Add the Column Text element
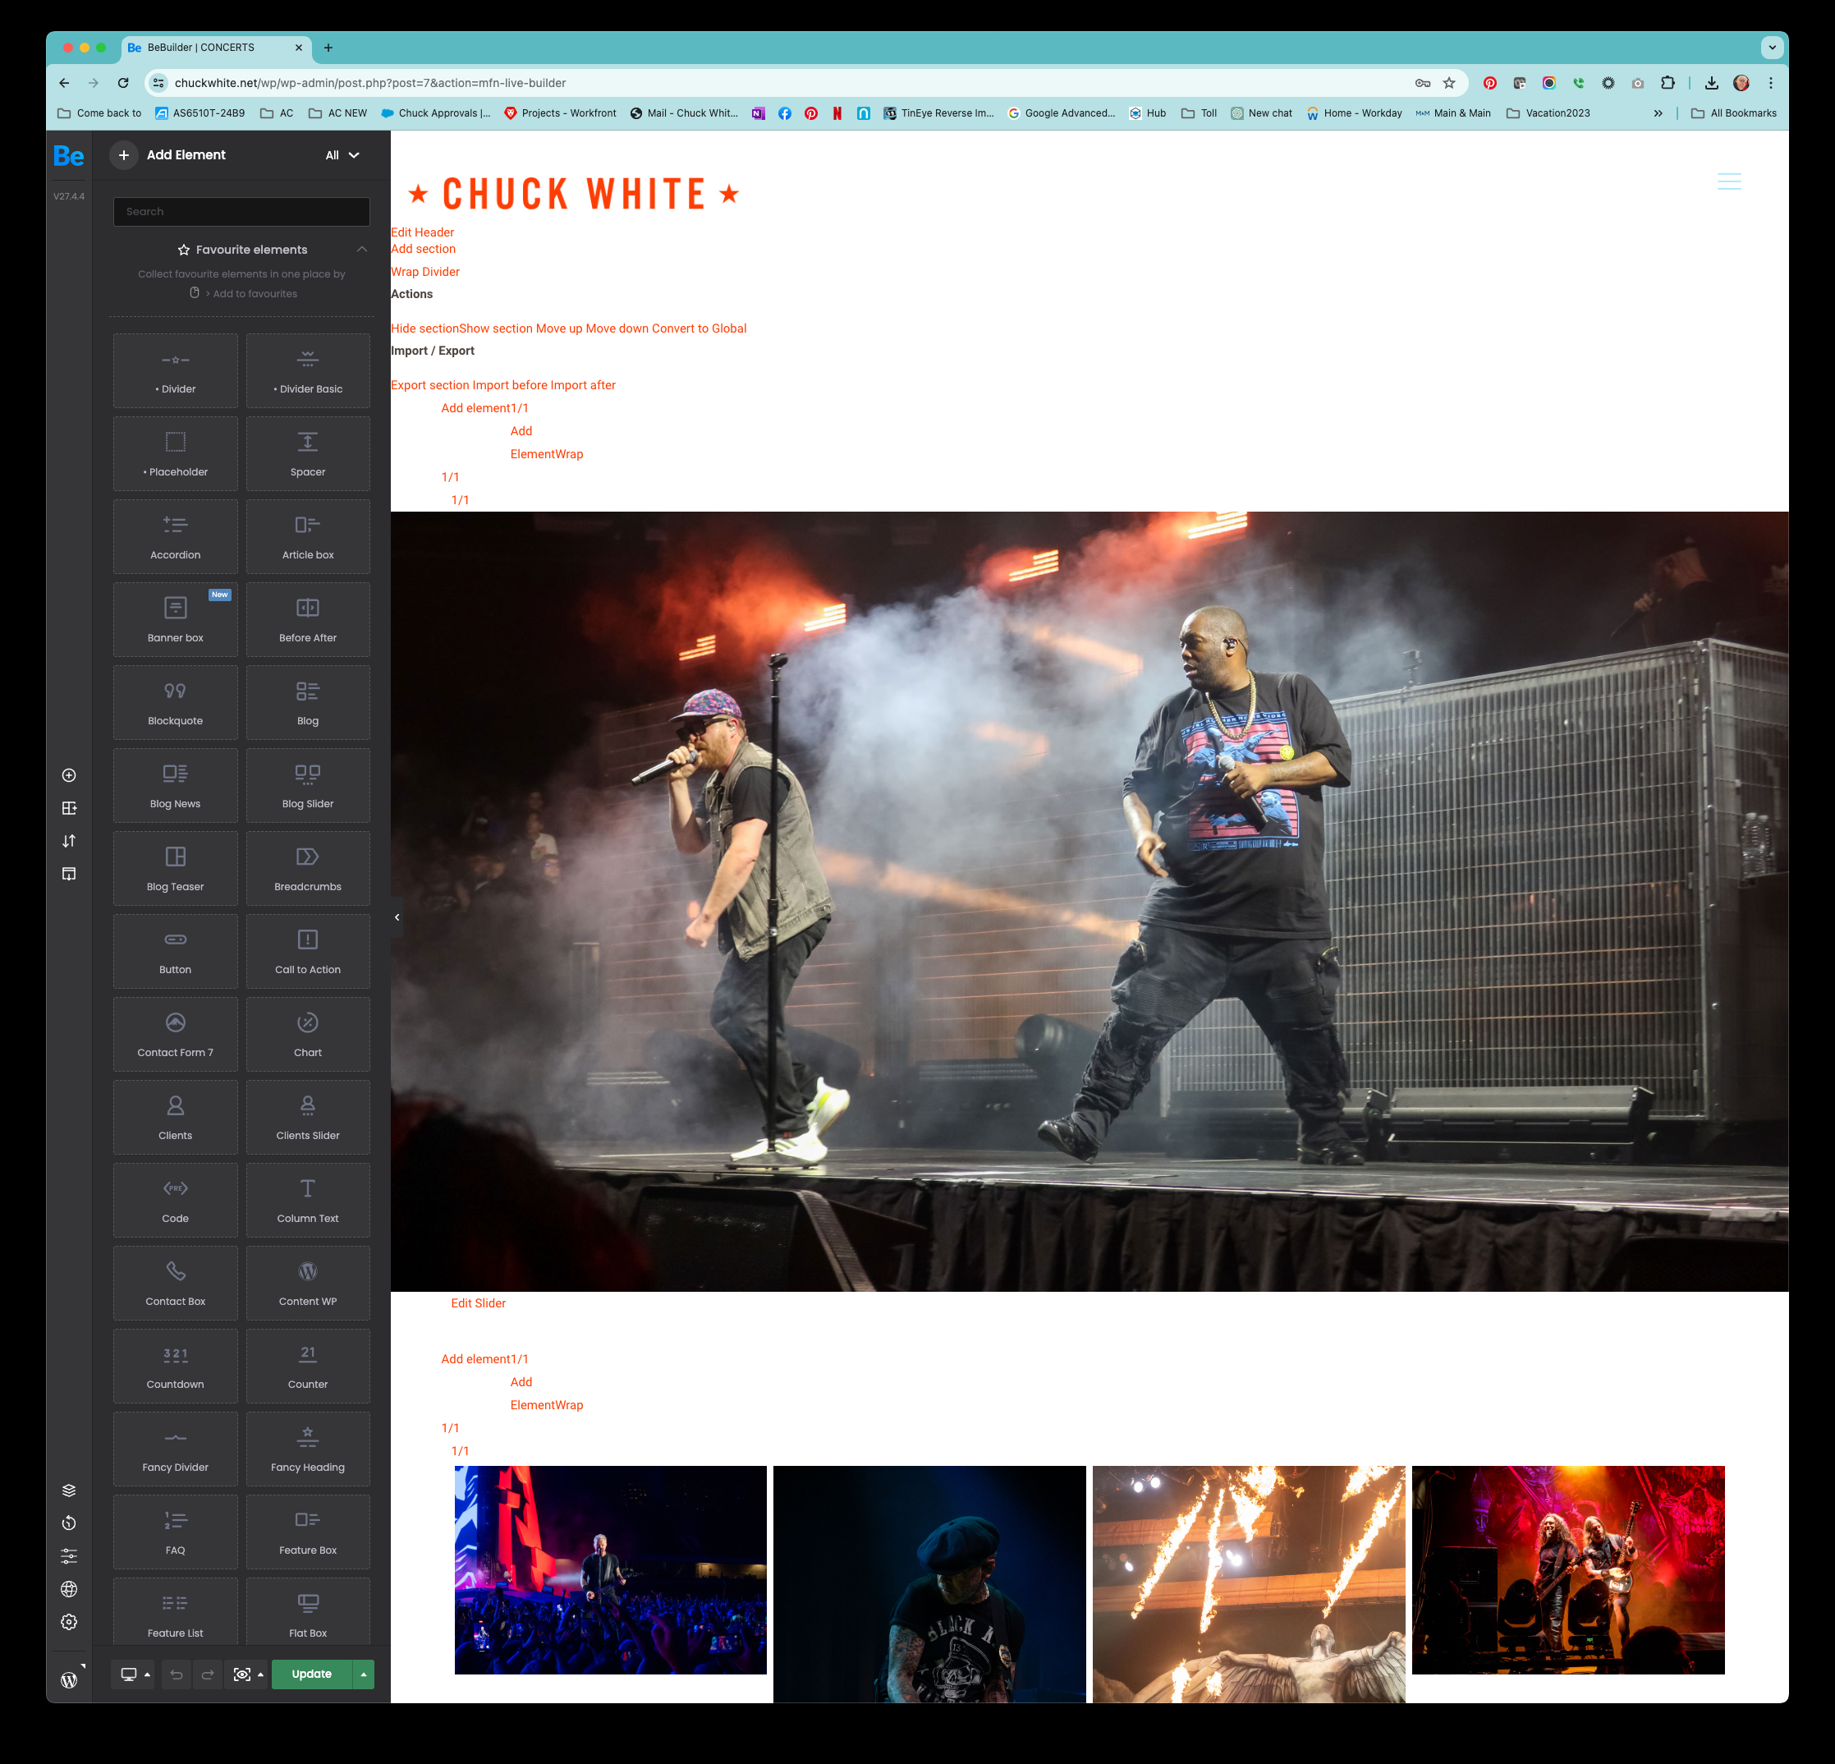Image resolution: width=1835 pixels, height=1764 pixels. coord(308,1201)
